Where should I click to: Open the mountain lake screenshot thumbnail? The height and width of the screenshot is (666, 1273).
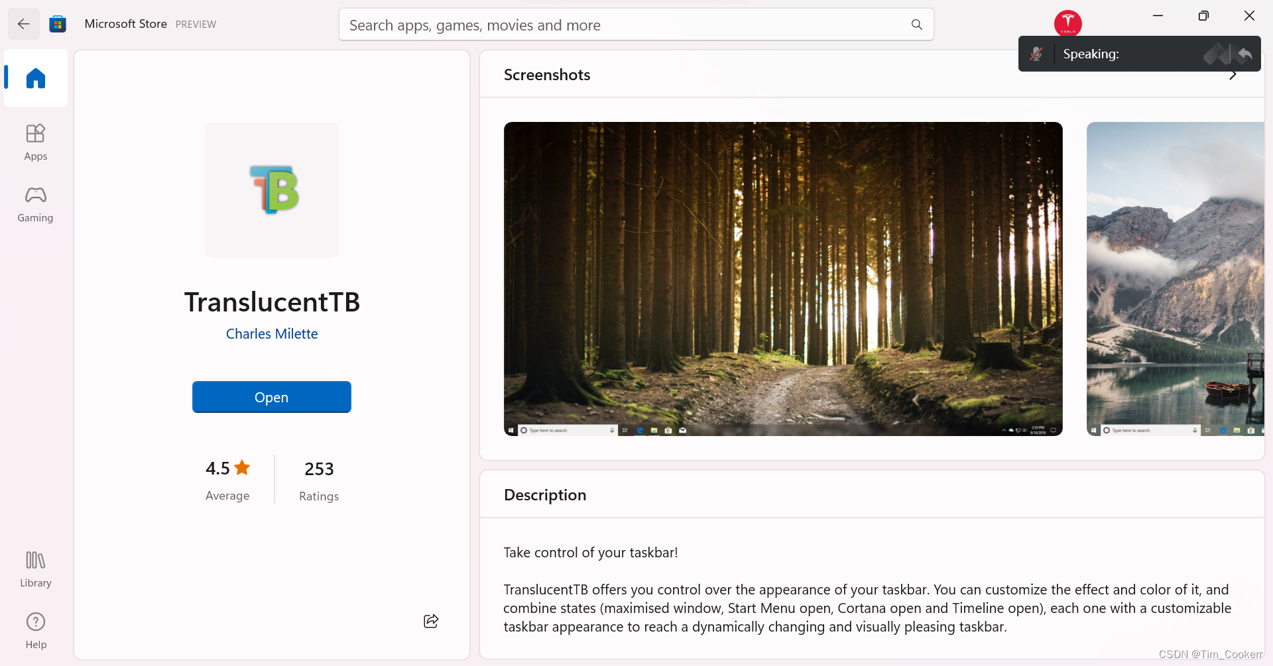point(1176,279)
